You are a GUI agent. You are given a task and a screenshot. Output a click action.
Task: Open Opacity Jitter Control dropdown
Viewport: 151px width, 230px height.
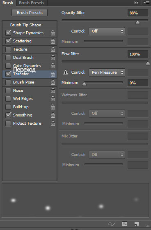(x=107, y=31)
